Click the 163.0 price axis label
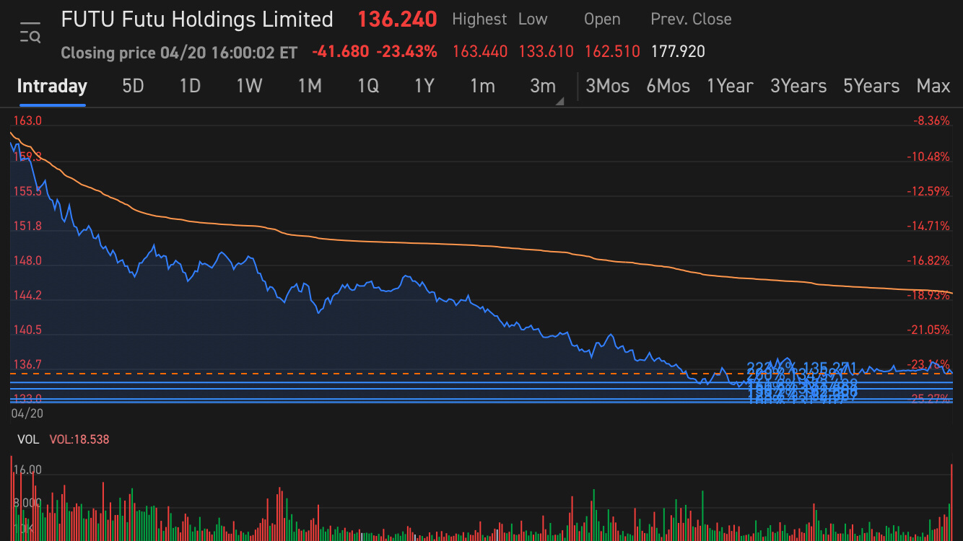 tap(27, 121)
